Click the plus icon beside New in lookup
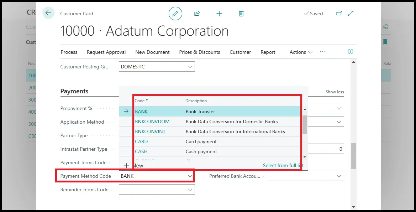The image size is (416, 212). pyautogui.click(x=127, y=166)
